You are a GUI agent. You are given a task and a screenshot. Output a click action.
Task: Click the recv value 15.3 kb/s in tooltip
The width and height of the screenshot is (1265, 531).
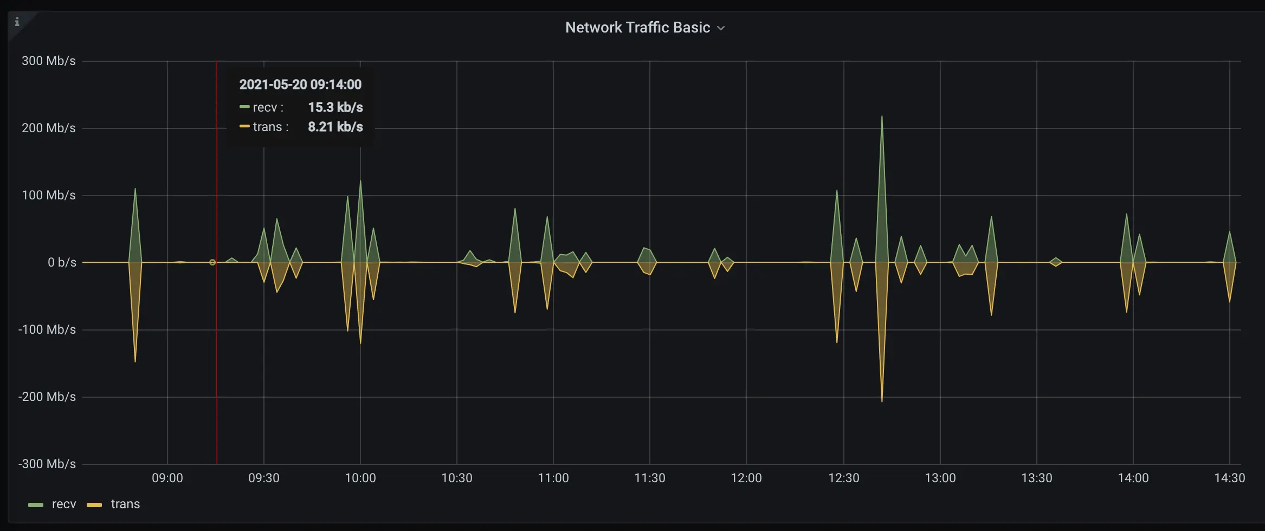[x=335, y=107]
